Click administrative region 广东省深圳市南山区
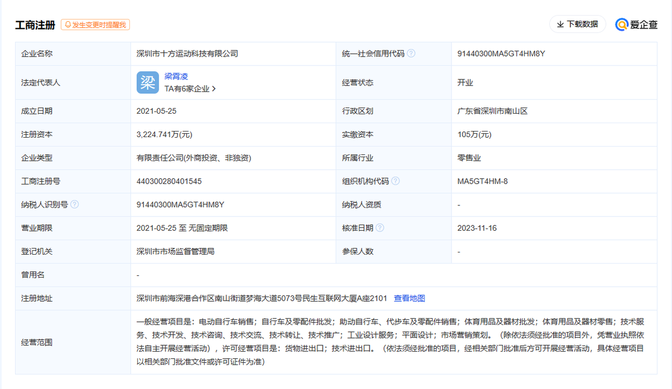Image resolution: width=672 pixels, height=389 pixels. 492,111
